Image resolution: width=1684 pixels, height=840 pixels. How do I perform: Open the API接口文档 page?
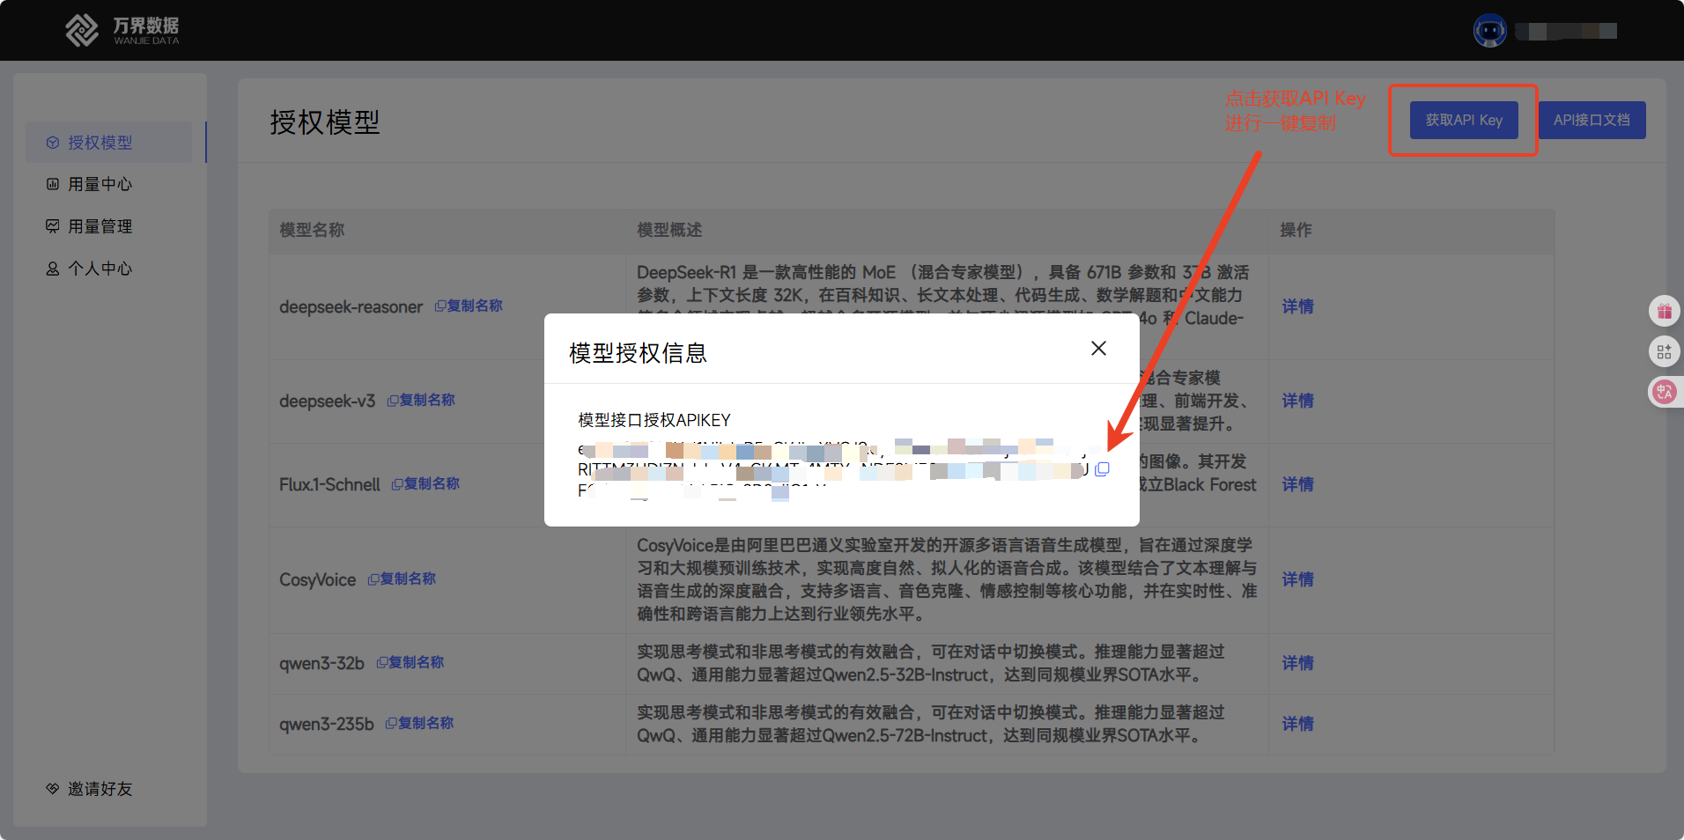click(x=1592, y=120)
